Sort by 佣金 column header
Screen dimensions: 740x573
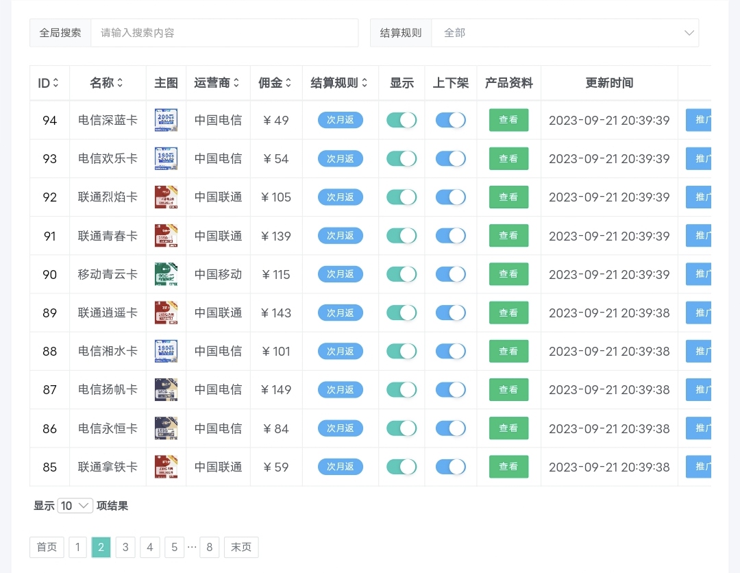(275, 83)
